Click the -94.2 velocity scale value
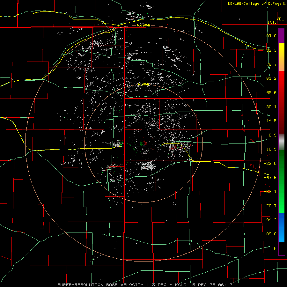This screenshot has width=287, height=287. click(x=270, y=220)
